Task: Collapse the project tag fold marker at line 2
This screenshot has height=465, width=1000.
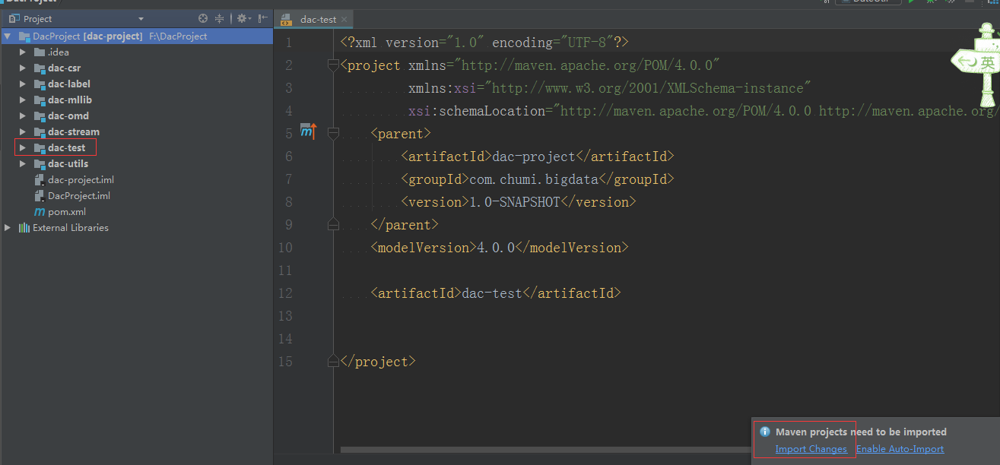Action: (x=332, y=65)
